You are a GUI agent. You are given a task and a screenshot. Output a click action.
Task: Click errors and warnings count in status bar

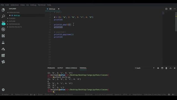33,94
